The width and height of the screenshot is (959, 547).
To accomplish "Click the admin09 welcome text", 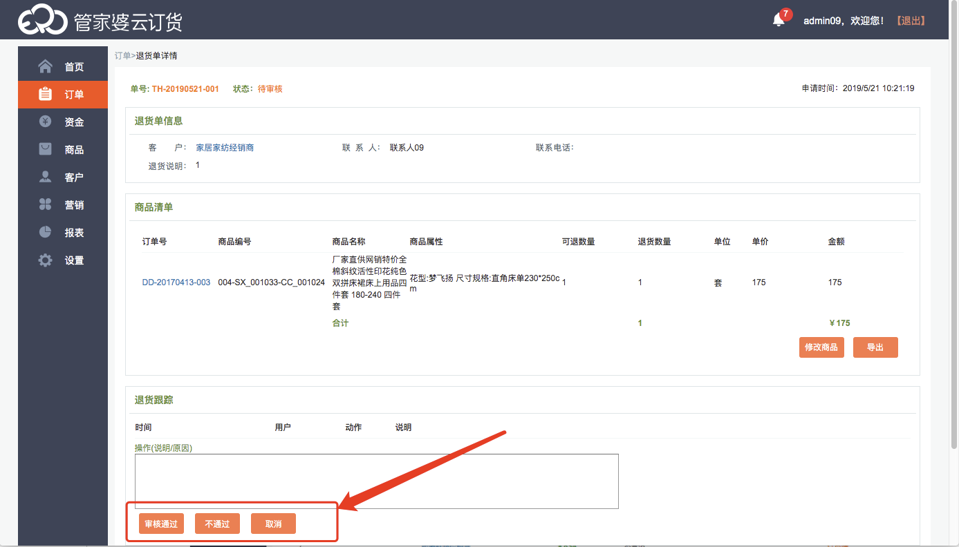I will tap(844, 21).
